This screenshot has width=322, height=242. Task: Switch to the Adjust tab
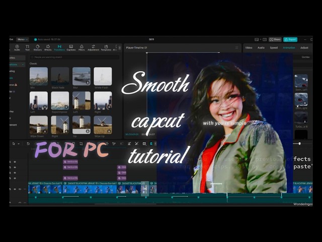[304, 48]
